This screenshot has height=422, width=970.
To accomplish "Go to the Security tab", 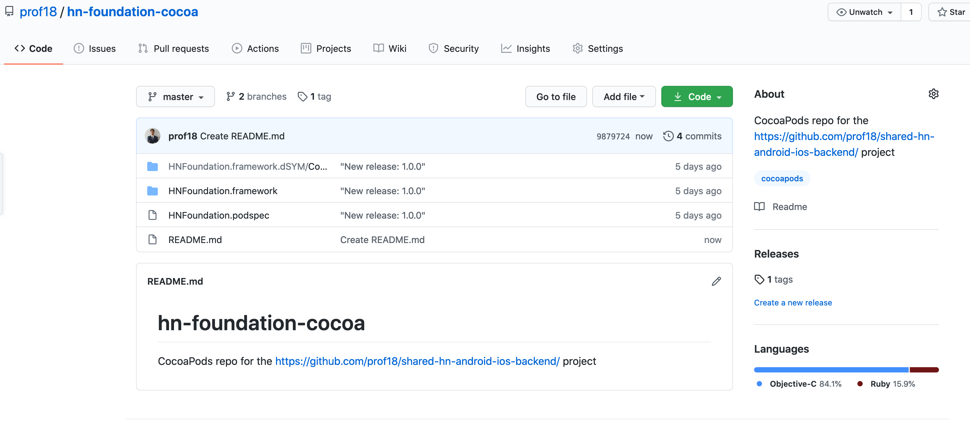I will tap(453, 49).
